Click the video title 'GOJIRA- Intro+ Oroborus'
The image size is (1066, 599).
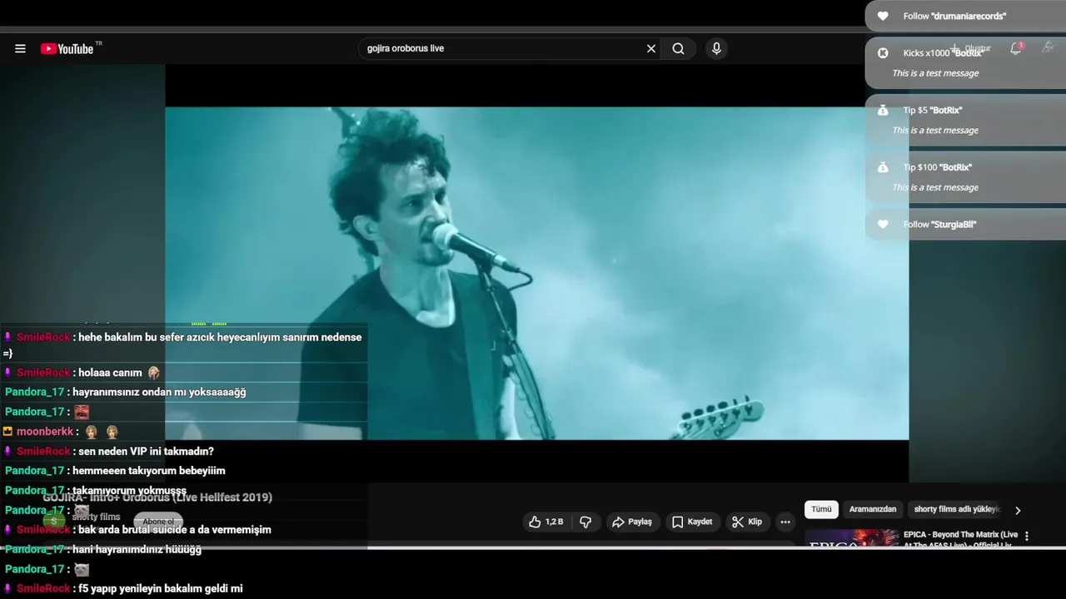(x=157, y=498)
